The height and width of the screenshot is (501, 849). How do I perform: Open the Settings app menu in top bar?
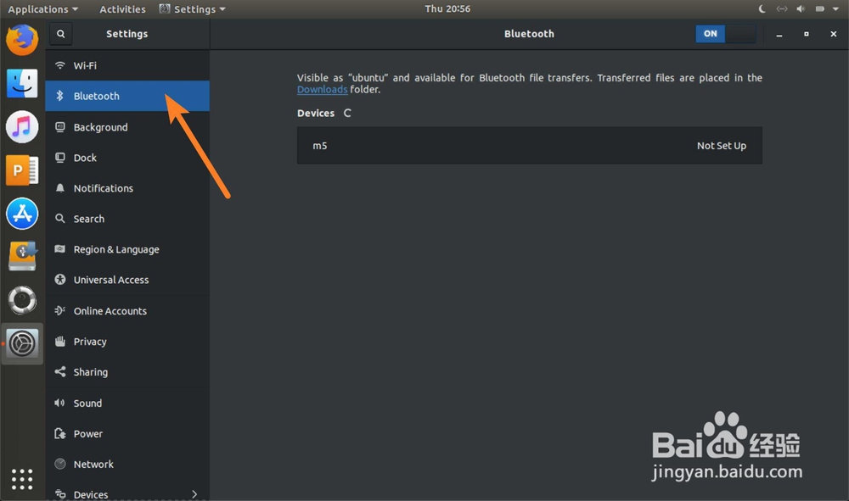coord(193,9)
